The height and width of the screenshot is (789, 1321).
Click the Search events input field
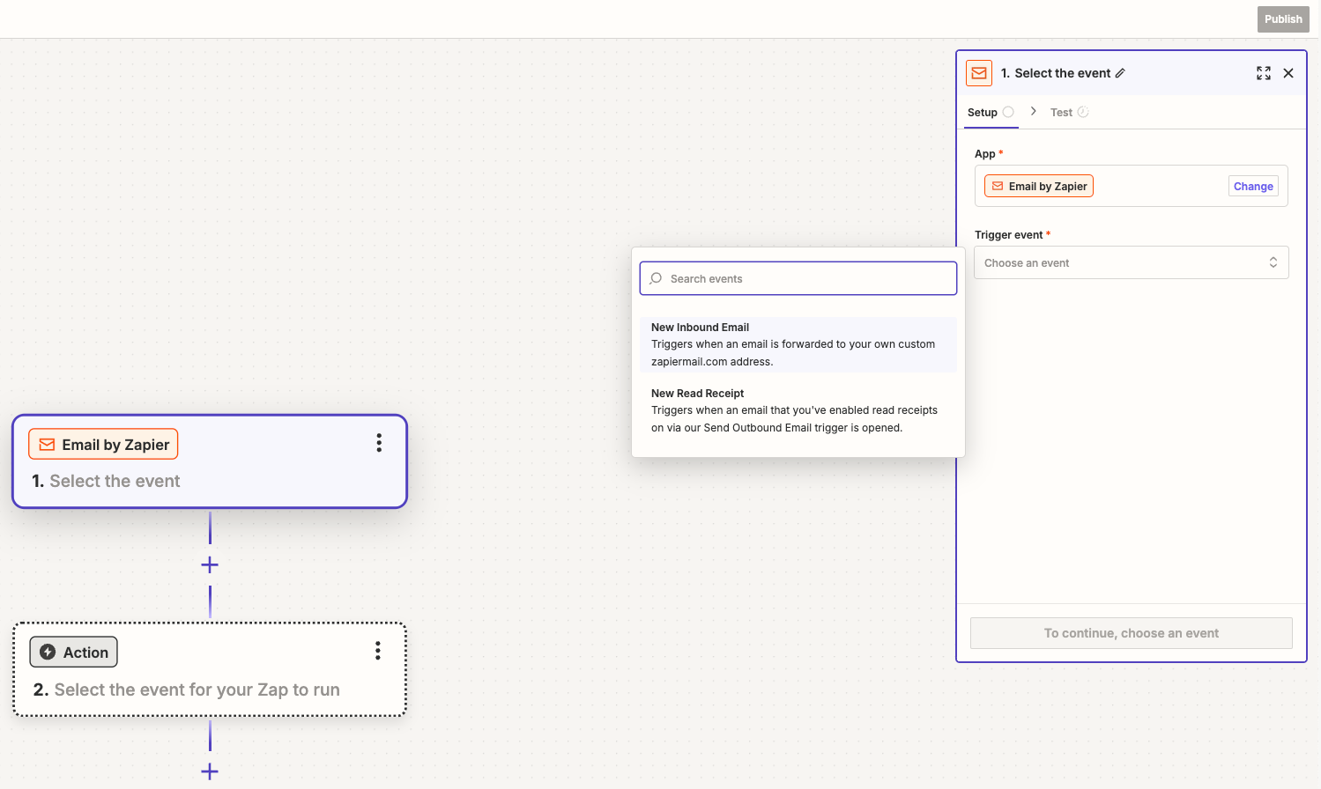pyautogui.click(x=806, y=278)
